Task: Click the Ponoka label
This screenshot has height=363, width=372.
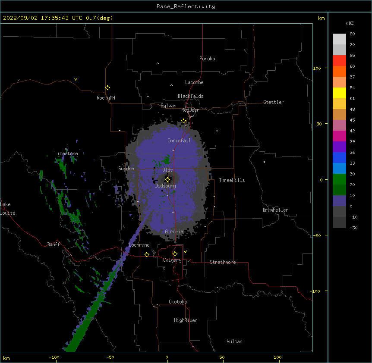Action: [x=207, y=59]
